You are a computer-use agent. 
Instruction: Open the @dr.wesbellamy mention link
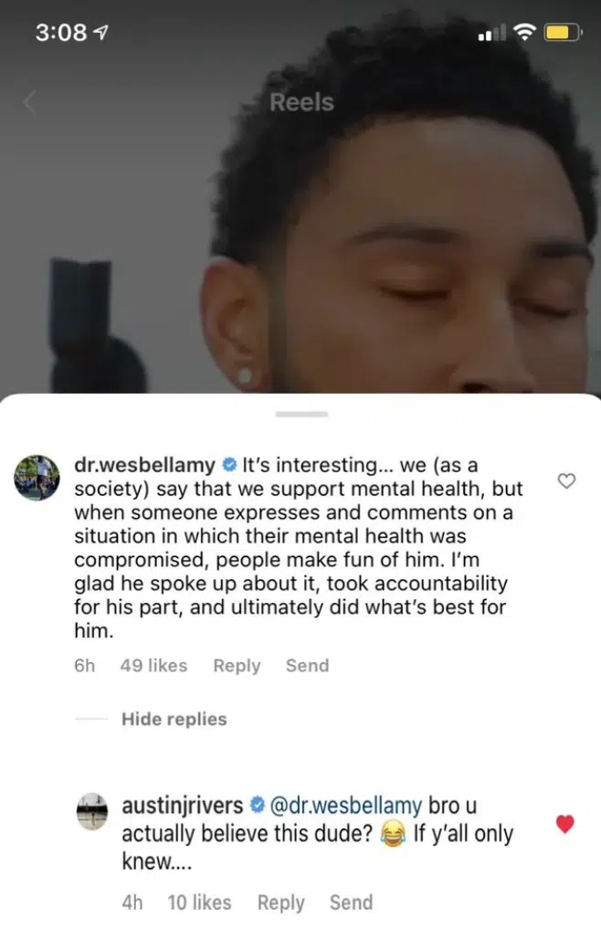pyautogui.click(x=346, y=806)
